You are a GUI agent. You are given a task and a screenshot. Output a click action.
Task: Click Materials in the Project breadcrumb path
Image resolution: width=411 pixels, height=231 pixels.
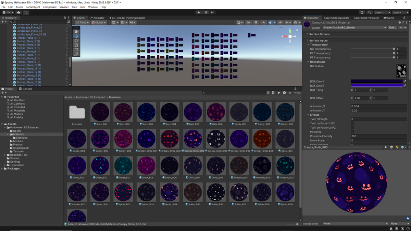115,97
